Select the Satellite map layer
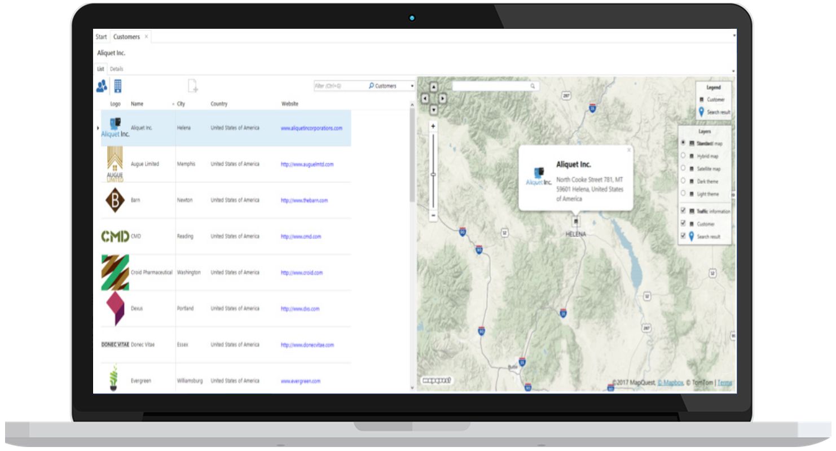 point(684,169)
